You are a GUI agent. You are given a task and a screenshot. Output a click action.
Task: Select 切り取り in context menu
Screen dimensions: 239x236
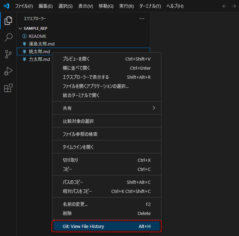click(107, 160)
